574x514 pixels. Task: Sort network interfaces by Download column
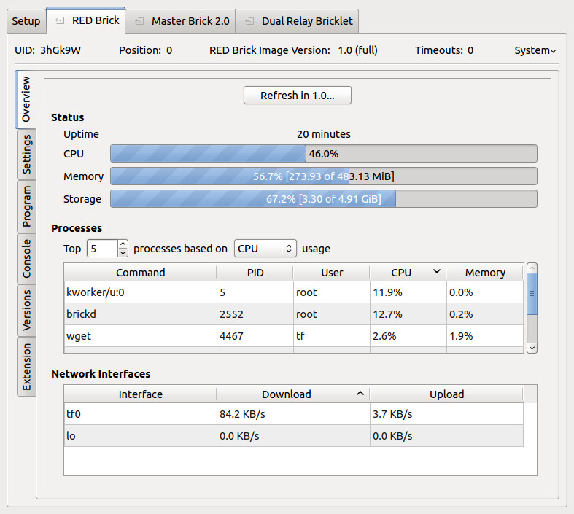click(x=293, y=394)
